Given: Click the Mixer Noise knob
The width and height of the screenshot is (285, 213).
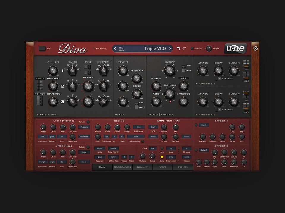Looking at the screenshot, I should (x=137, y=94).
